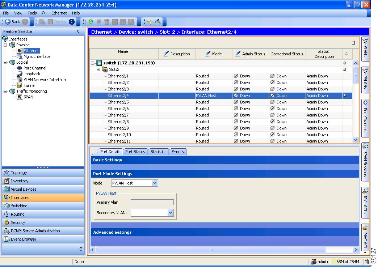378x267 pixels.
Task: Collapse the Traffic Monitoring tree node
Action: point(5,91)
